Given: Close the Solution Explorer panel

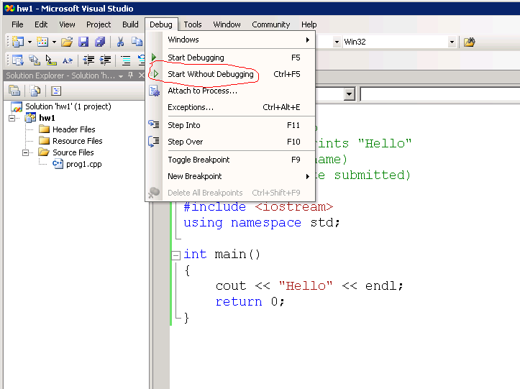Looking at the screenshot, I should [x=141, y=75].
